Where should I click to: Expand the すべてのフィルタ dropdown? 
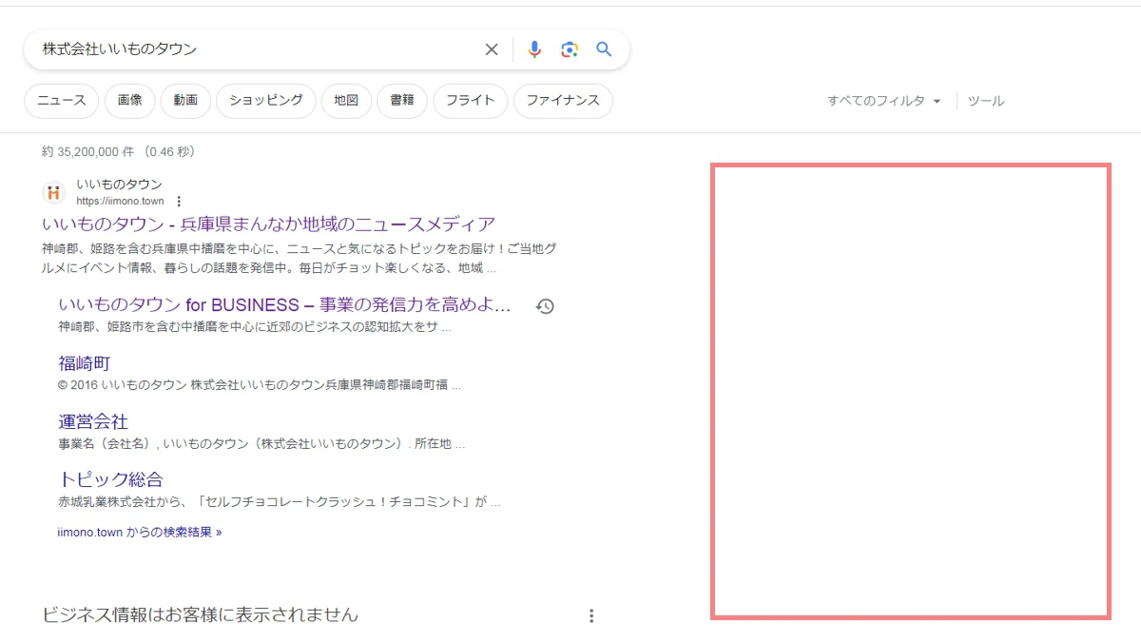pos(884,101)
